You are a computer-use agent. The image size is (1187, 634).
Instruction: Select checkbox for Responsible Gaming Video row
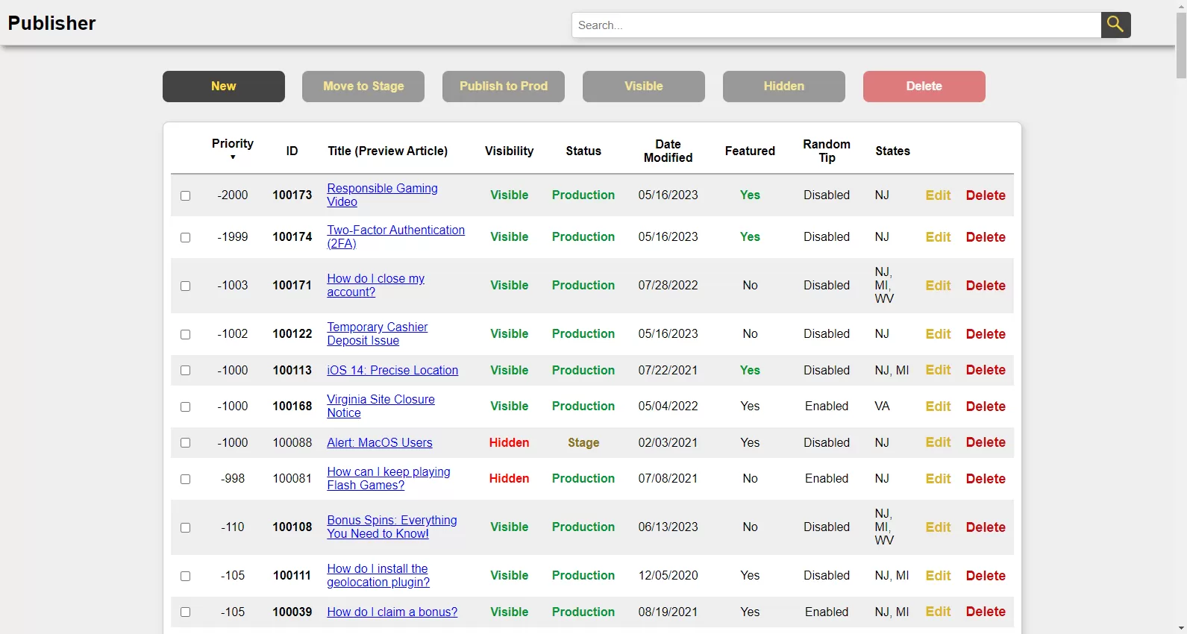[x=185, y=195]
